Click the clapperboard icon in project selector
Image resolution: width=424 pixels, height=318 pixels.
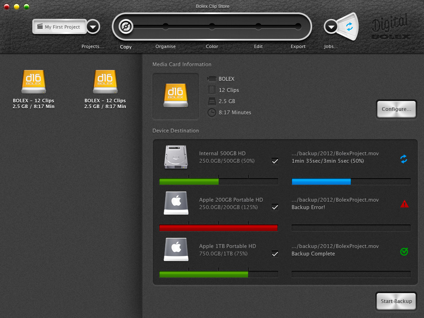point(40,26)
